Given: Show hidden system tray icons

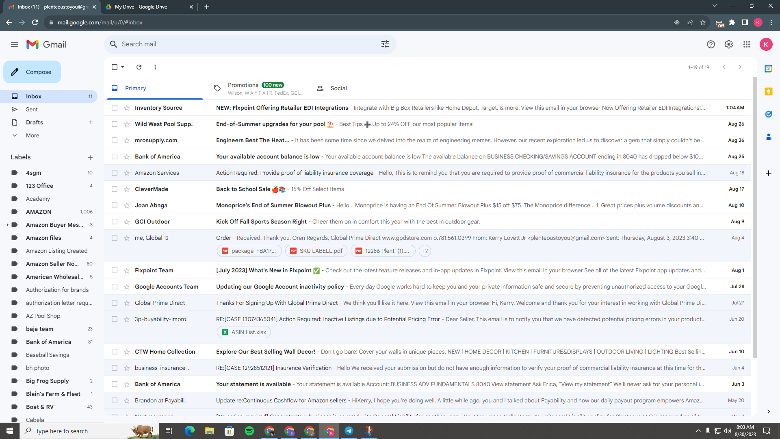Looking at the screenshot, I should [x=698, y=431].
